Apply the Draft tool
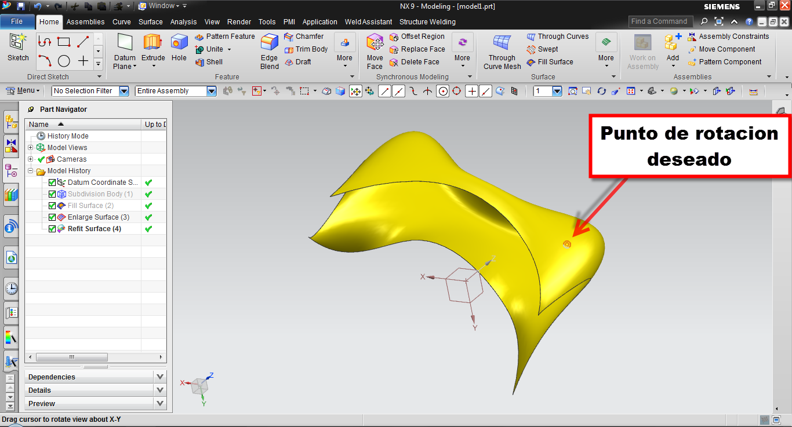The image size is (792, 427). click(297, 62)
